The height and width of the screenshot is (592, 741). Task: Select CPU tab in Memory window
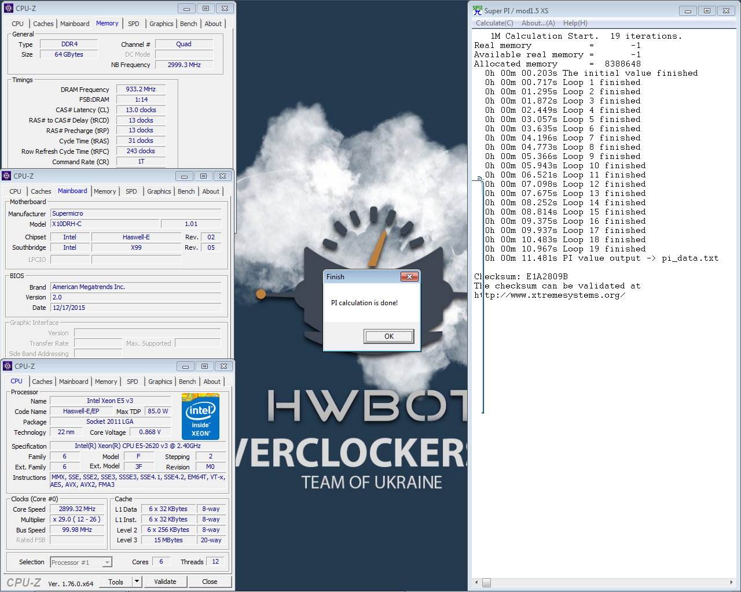click(18, 24)
